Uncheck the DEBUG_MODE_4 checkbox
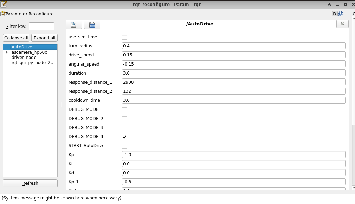 point(124,137)
